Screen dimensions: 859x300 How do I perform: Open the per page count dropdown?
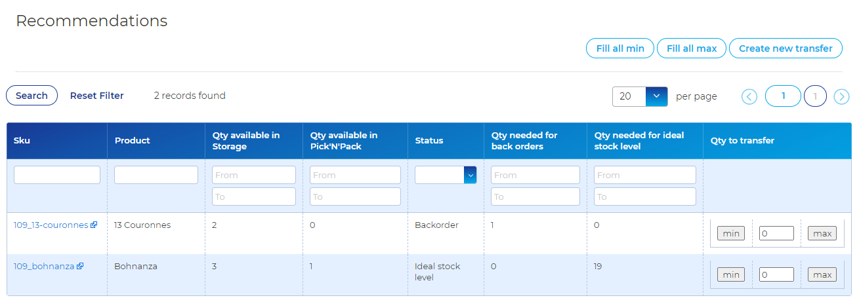656,96
